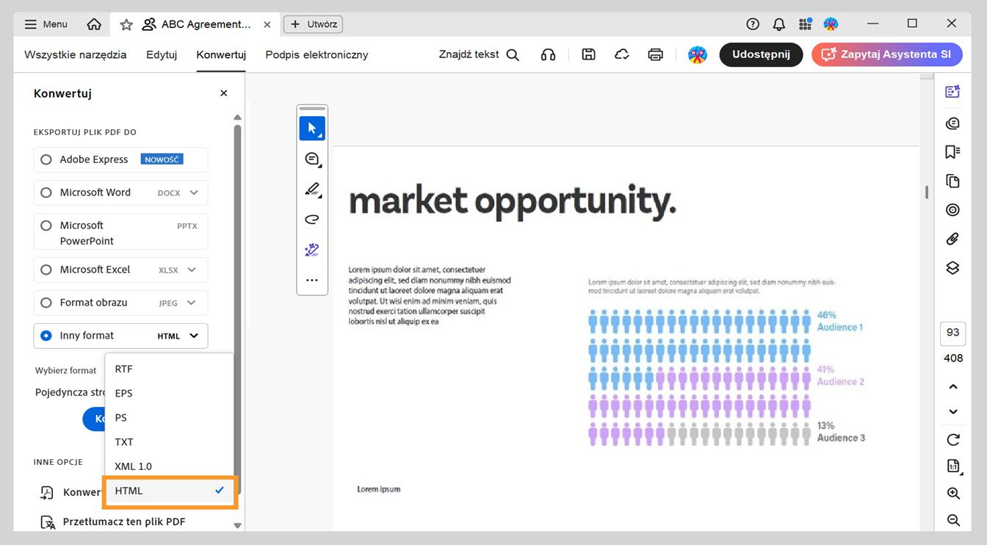
Task: Select the fill and sign tool
Action: tap(312, 250)
